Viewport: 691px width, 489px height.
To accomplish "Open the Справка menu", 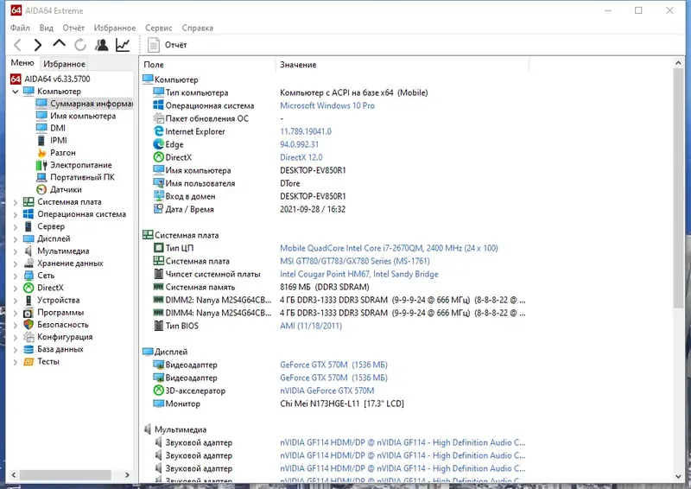I will click(x=198, y=28).
